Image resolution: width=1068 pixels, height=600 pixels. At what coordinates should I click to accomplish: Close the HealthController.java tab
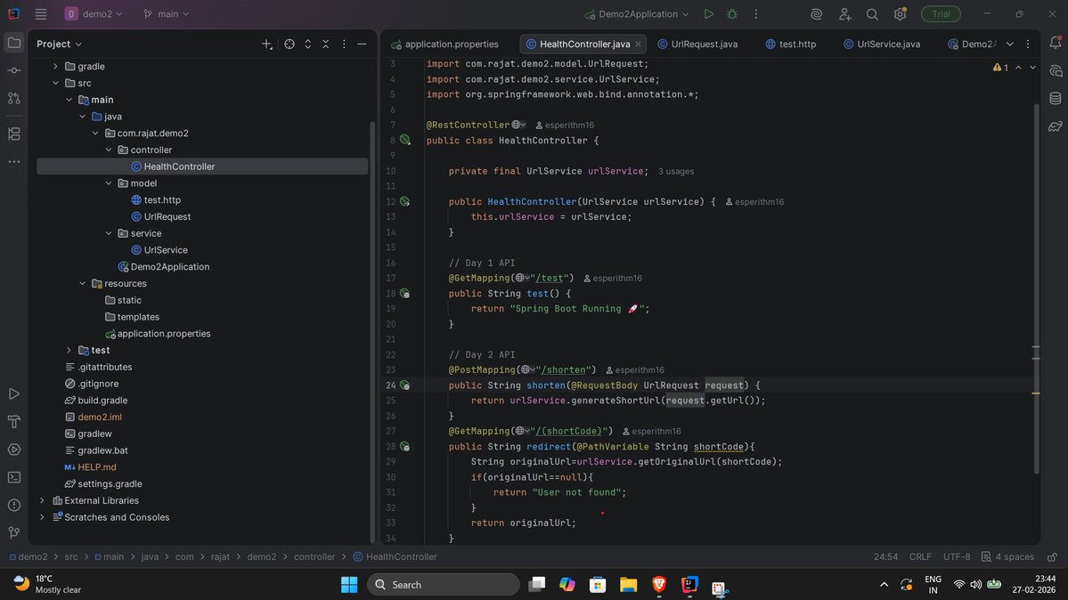[x=638, y=44]
